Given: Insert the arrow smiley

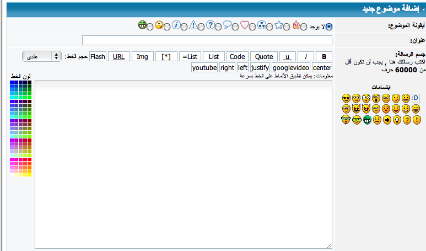Looking at the screenshot, I should pyautogui.click(x=387, y=120).
